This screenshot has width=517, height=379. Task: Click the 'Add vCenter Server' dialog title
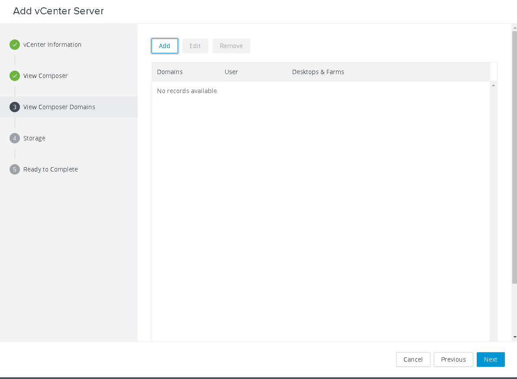[58, 11]
